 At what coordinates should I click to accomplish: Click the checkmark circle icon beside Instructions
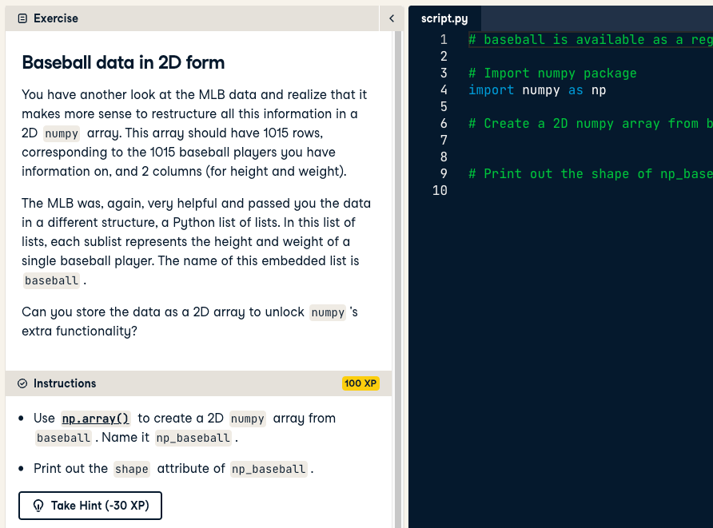coord(22,383)
